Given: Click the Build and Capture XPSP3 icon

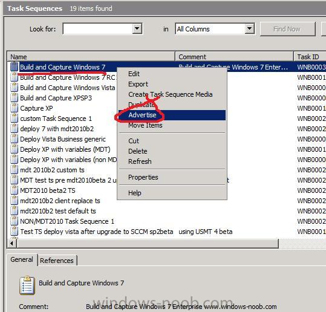Looking at the screenshot, I should click(x=14, y=98).
